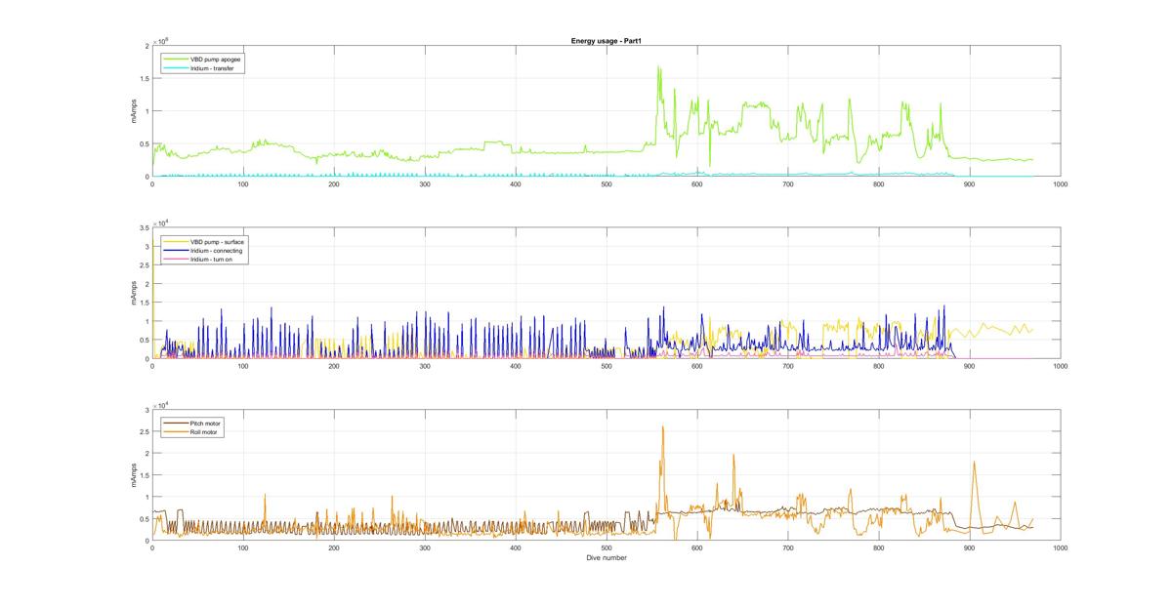Click the '600' x-tick on the middle plot

(x=696, y=366)
